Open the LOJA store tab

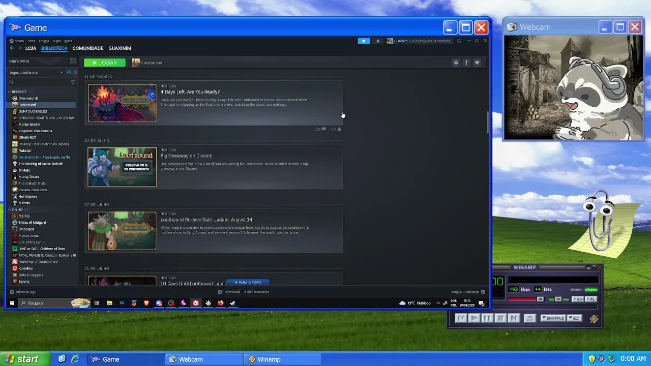(31, 48)
